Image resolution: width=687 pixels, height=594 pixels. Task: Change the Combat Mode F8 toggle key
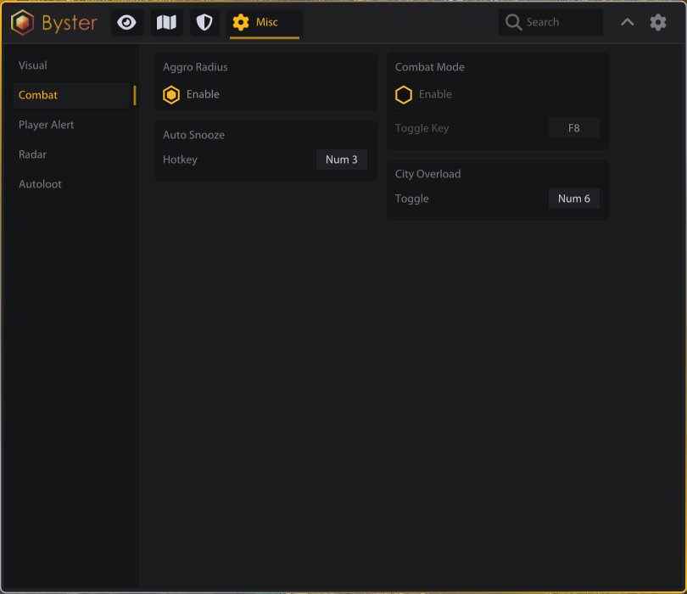pos(574,128)
